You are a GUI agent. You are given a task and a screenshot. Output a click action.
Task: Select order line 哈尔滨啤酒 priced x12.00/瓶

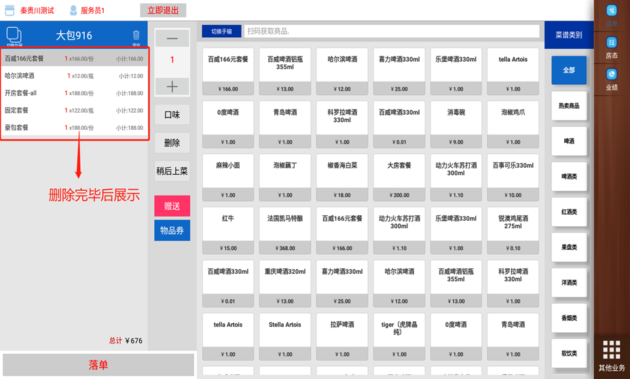[74, 76]
